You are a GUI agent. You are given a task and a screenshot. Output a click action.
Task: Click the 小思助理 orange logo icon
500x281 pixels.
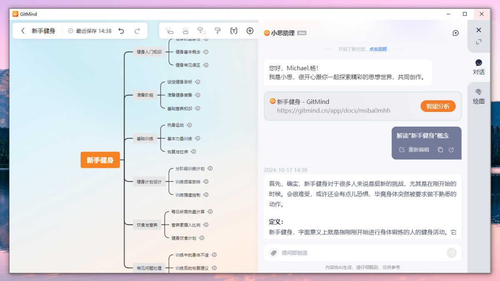pos(267,33)
